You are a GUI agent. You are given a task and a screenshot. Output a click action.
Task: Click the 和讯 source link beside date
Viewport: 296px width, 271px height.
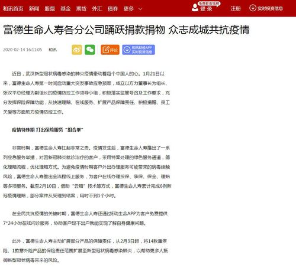coord(53,50)
